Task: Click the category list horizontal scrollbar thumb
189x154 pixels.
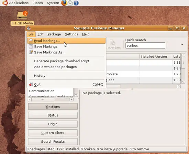Action: click(43, 99)
